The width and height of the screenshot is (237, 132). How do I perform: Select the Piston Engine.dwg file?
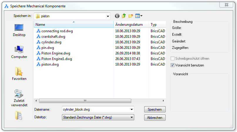[x=56, y=53]
